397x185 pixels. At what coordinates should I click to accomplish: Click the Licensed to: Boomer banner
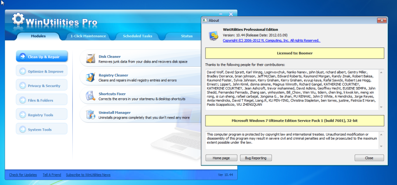[x=295, y=53]
